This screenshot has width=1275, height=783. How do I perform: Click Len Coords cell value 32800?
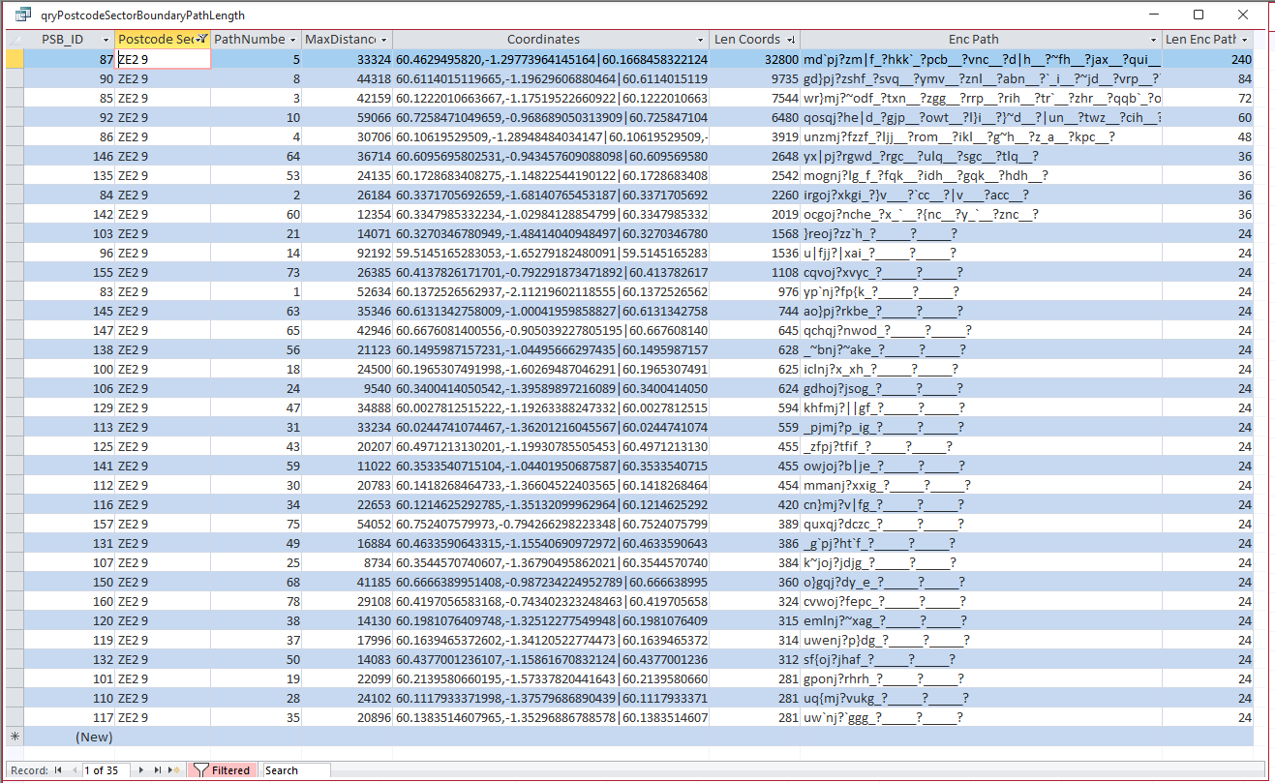coord(755,59)
